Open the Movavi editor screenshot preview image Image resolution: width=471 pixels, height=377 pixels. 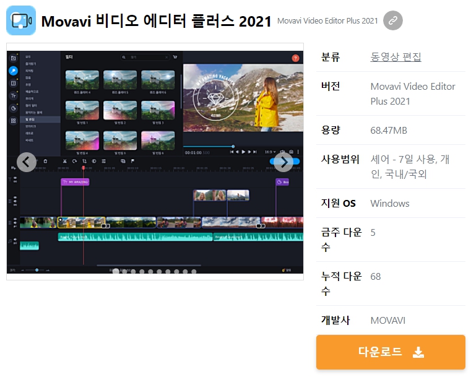(155, 162)
